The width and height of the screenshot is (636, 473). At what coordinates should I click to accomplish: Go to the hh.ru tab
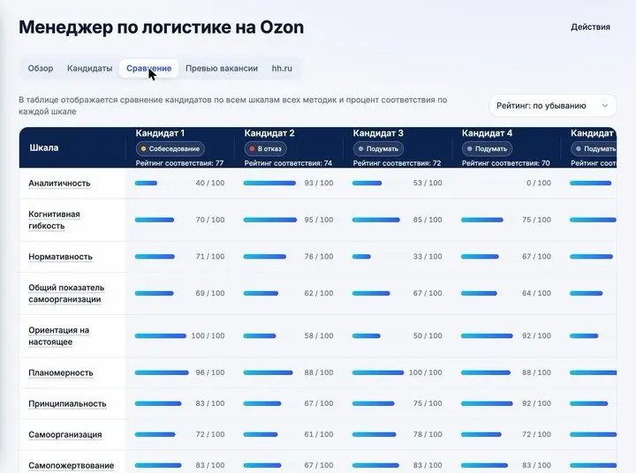click(282, 68)
